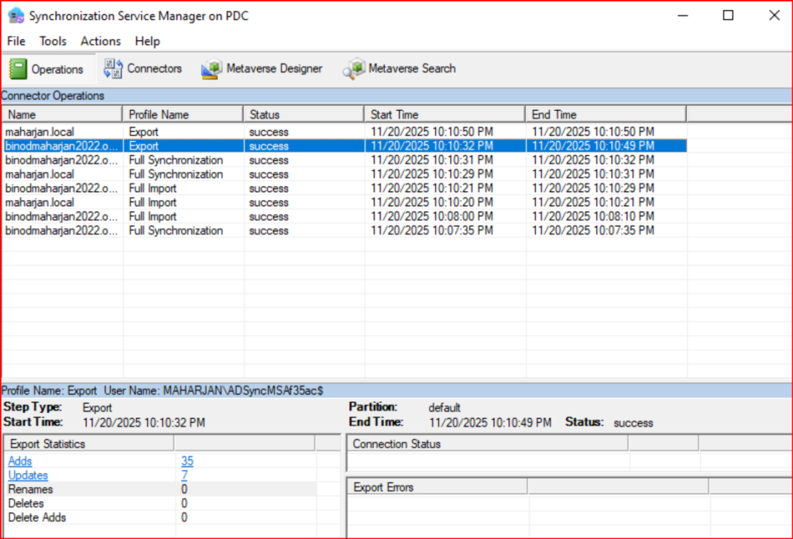Click the Operations book icon
Viewport: 793px width, 539px height.
pos(18,69)
